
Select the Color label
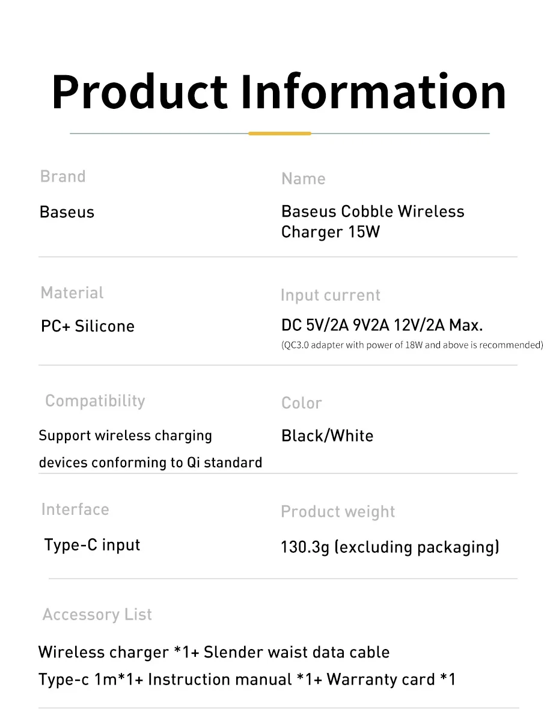(302, 402)
